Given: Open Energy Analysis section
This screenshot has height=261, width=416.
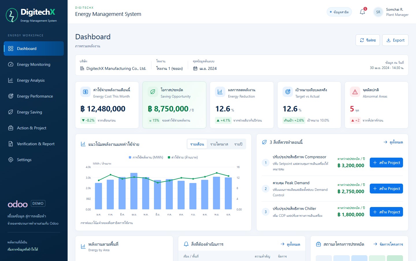Looking at the screenshot, I should (34, 80).
